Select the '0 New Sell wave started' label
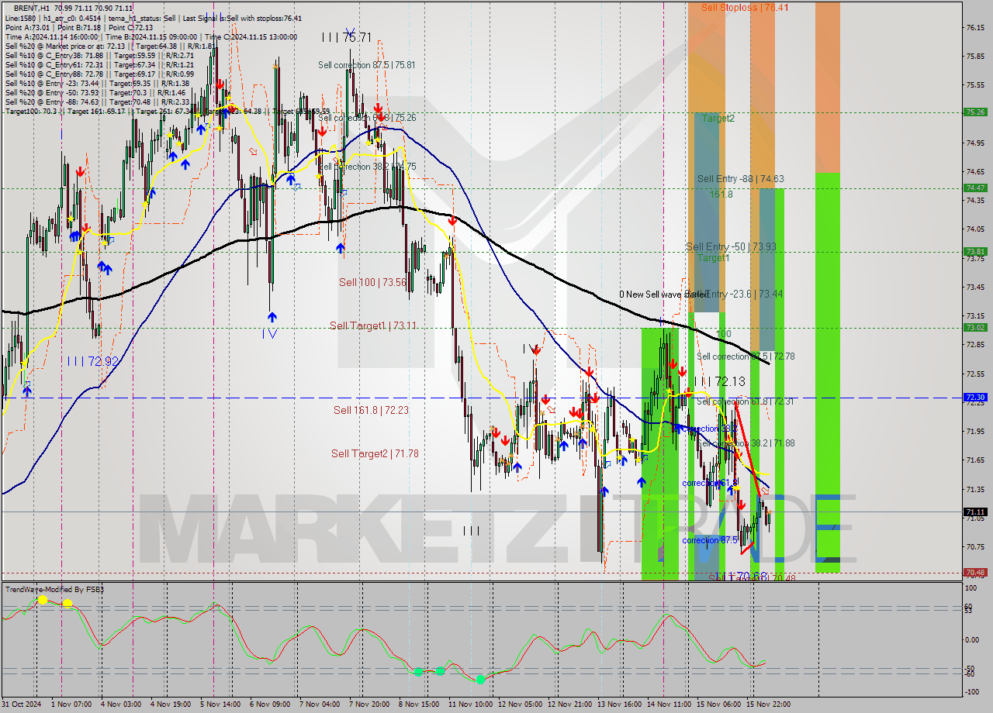Screen dimensions: 993x713 click(x=663, y=294)
